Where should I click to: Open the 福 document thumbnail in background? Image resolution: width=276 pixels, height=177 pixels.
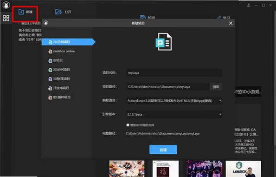coord(166,169)
